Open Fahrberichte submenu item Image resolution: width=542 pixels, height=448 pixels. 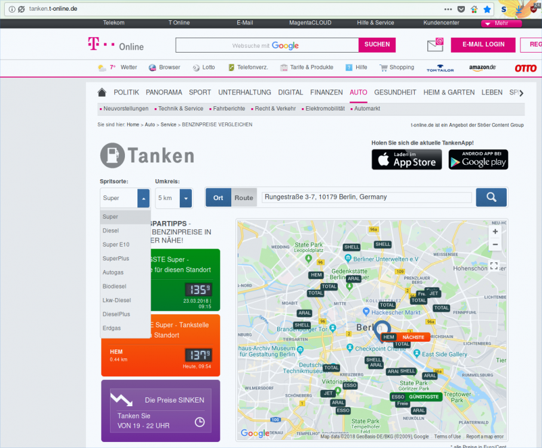tap(228, 109)
